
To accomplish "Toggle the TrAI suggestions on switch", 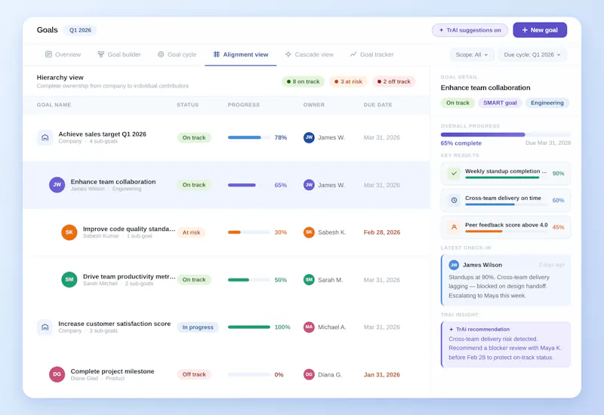I will pos(470,30).
